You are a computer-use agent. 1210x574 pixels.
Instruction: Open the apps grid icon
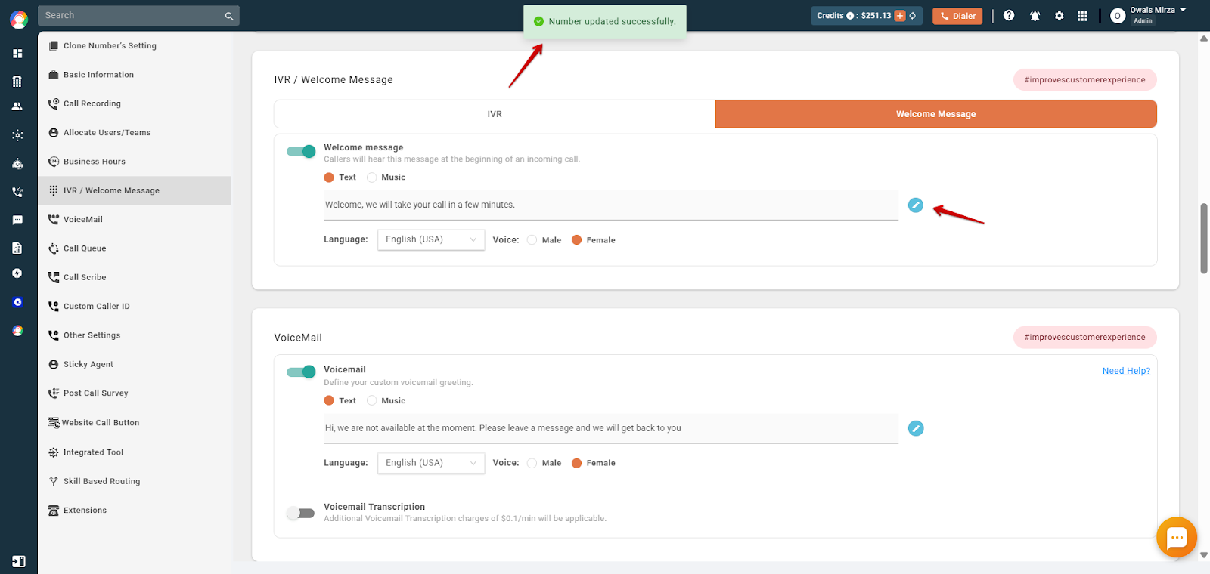1083,16
